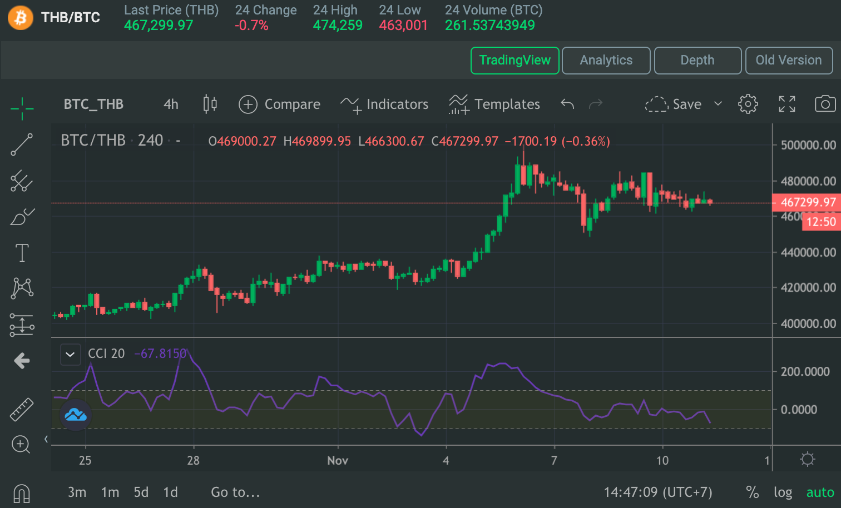
Task: Take a chart snapshot with camera icon
Action: point(825,104)
